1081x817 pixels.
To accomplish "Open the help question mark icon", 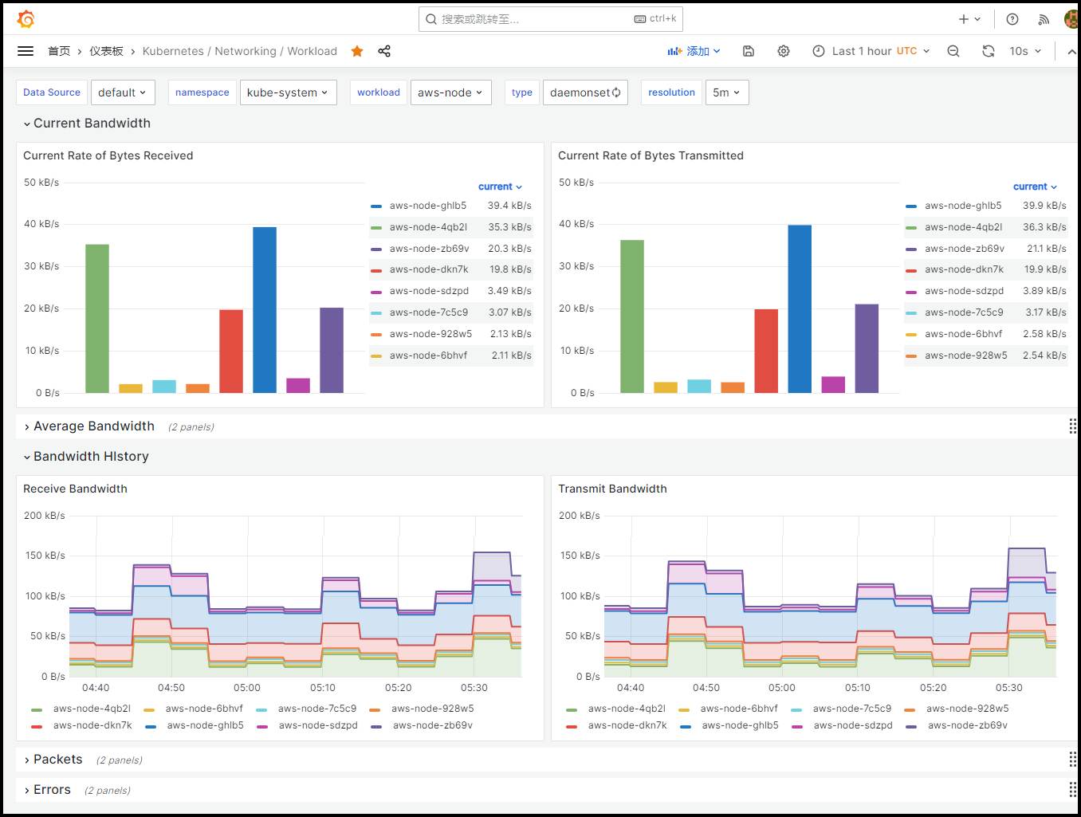I will click(1012, 19).
